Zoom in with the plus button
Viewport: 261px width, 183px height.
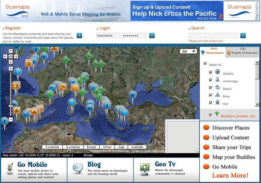tap(11, 69)
